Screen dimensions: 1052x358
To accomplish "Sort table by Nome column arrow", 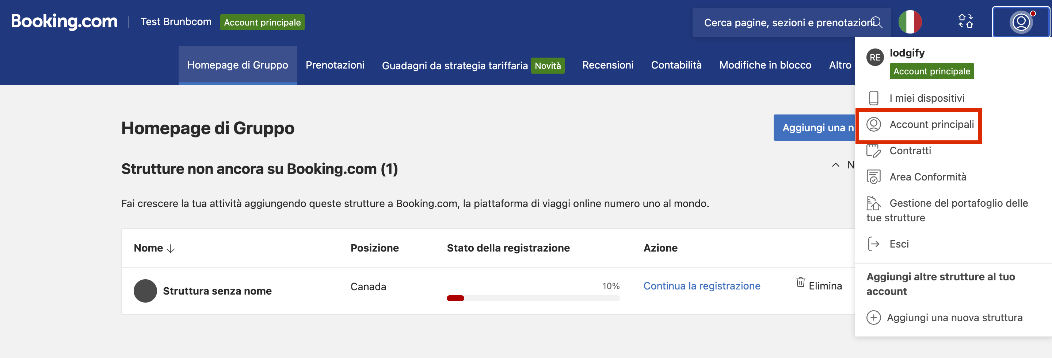I will pos(171,249).
